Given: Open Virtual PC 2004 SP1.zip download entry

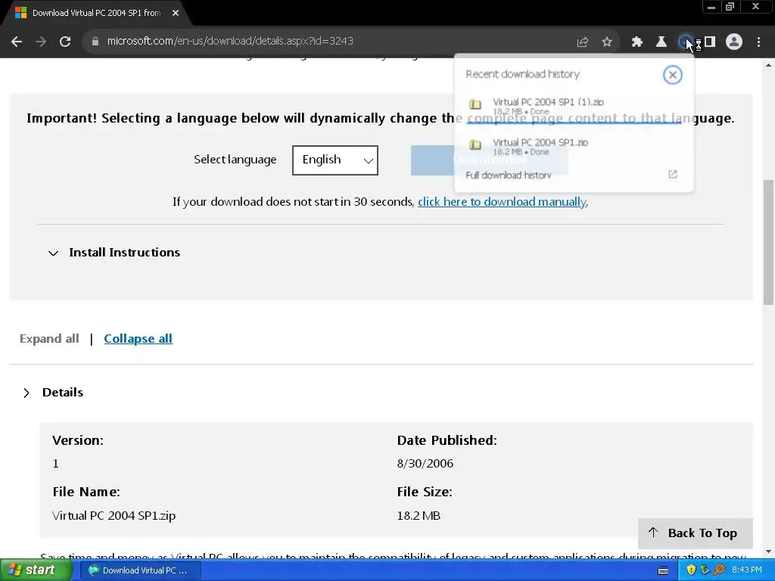Looking at the screenshot, I should tap(574, 147).
